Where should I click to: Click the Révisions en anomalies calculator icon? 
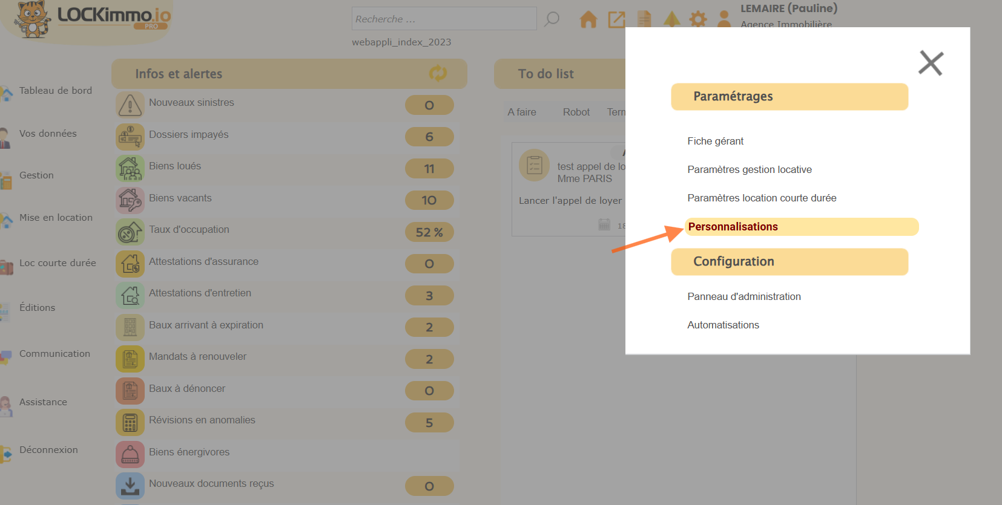coord(130,423)
